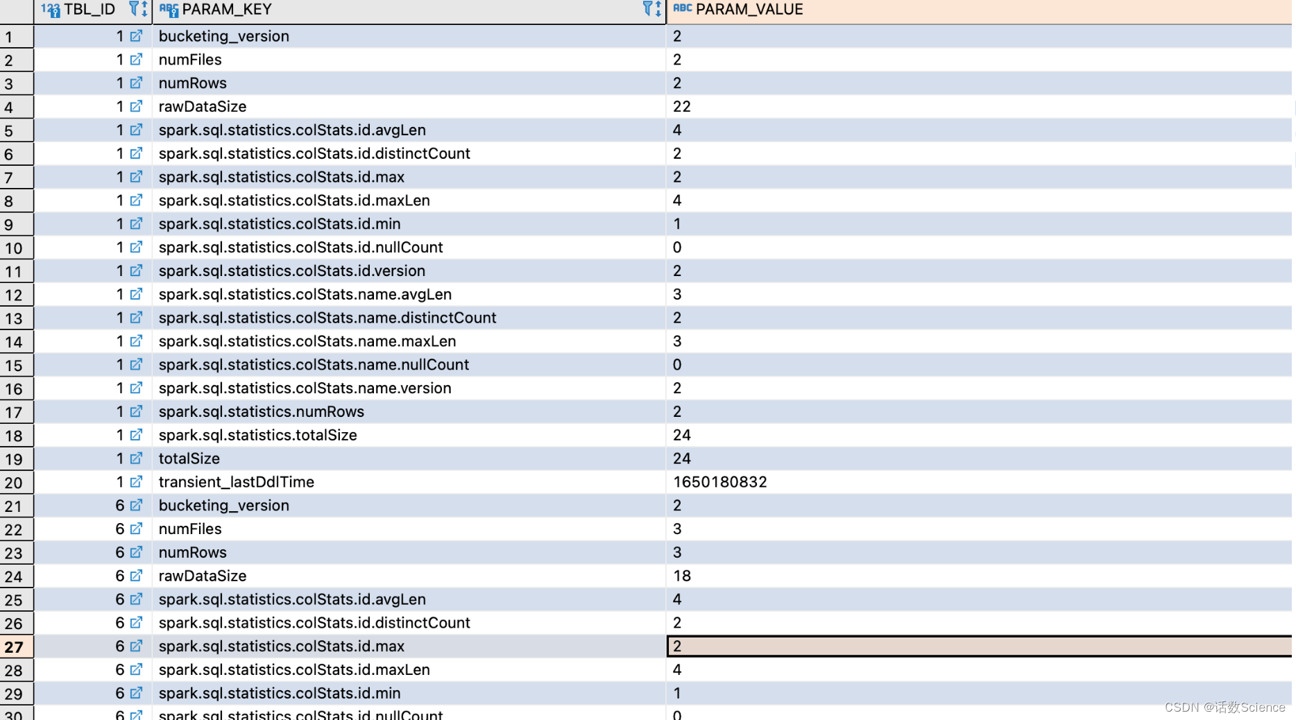The width and height of the screenshot is (1296, 720).
Task: Select the transient_lastDdlTime cell
Action: pos(236,482)
